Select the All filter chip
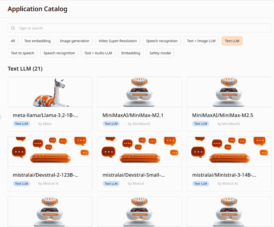Viewport: 274px width, 227px height. (13, 41)
